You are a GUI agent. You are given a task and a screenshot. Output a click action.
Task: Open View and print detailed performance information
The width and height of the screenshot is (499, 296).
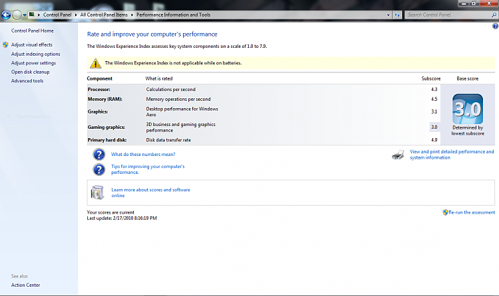pyautogui.click(x=452, y=155)
